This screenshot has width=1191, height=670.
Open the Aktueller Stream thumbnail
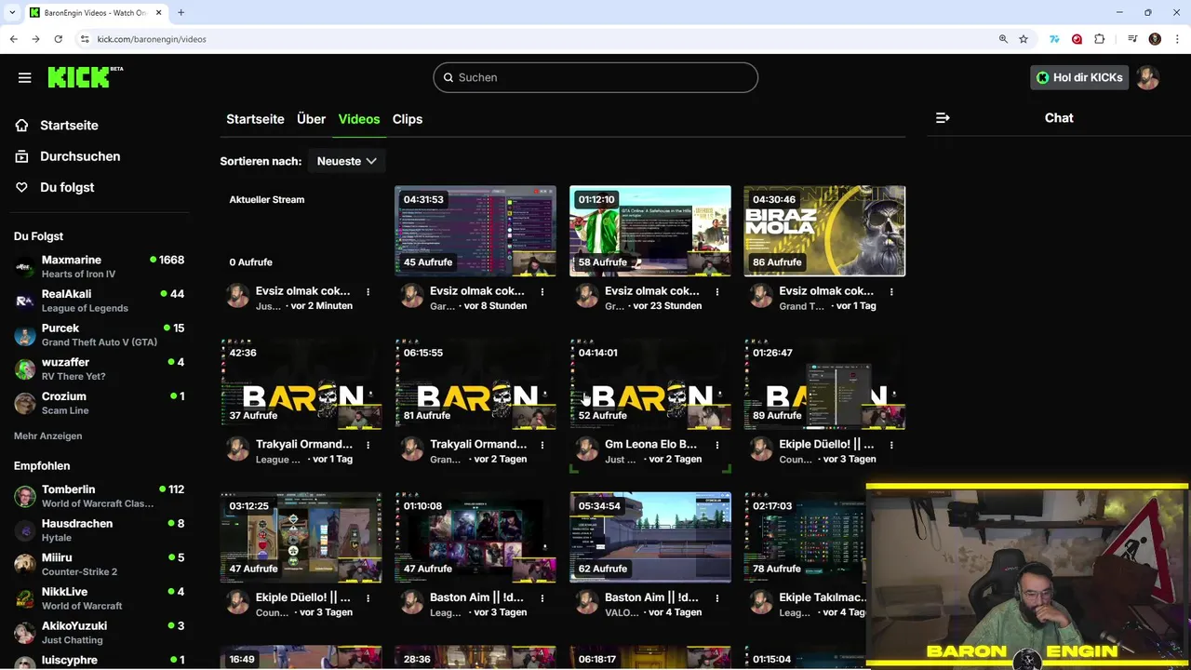point(301,231)
